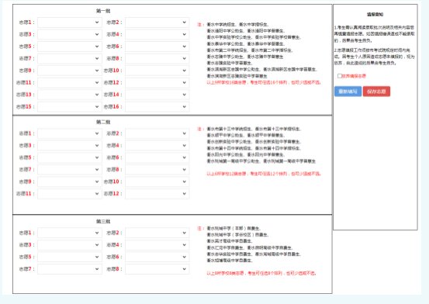The image size is (429, 304).
Task: Expand first batch 志愿11 dropdown
Action: [70, 83]
